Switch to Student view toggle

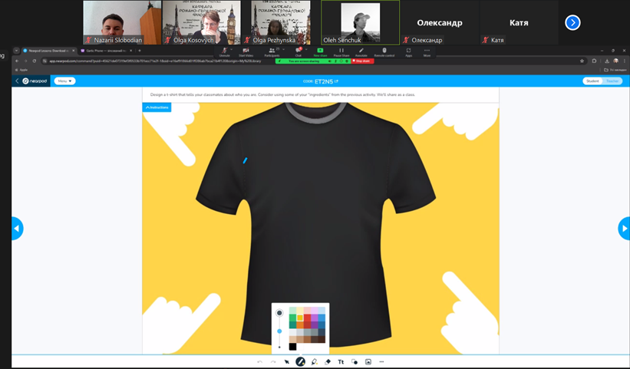592,81
